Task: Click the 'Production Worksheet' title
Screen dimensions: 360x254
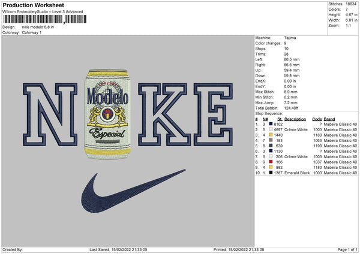Action: click(33, 5)
